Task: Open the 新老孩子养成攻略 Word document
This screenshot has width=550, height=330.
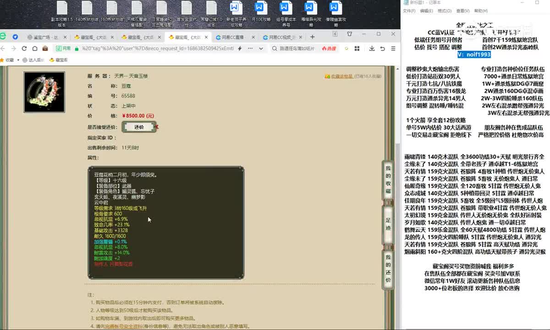Action: click(x=236, y=14)
